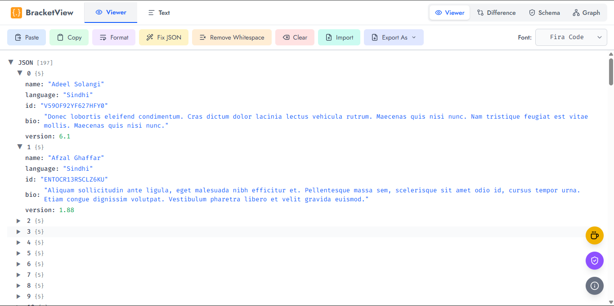Import a file with Import button
614x306 pixels.
[339, 37]
